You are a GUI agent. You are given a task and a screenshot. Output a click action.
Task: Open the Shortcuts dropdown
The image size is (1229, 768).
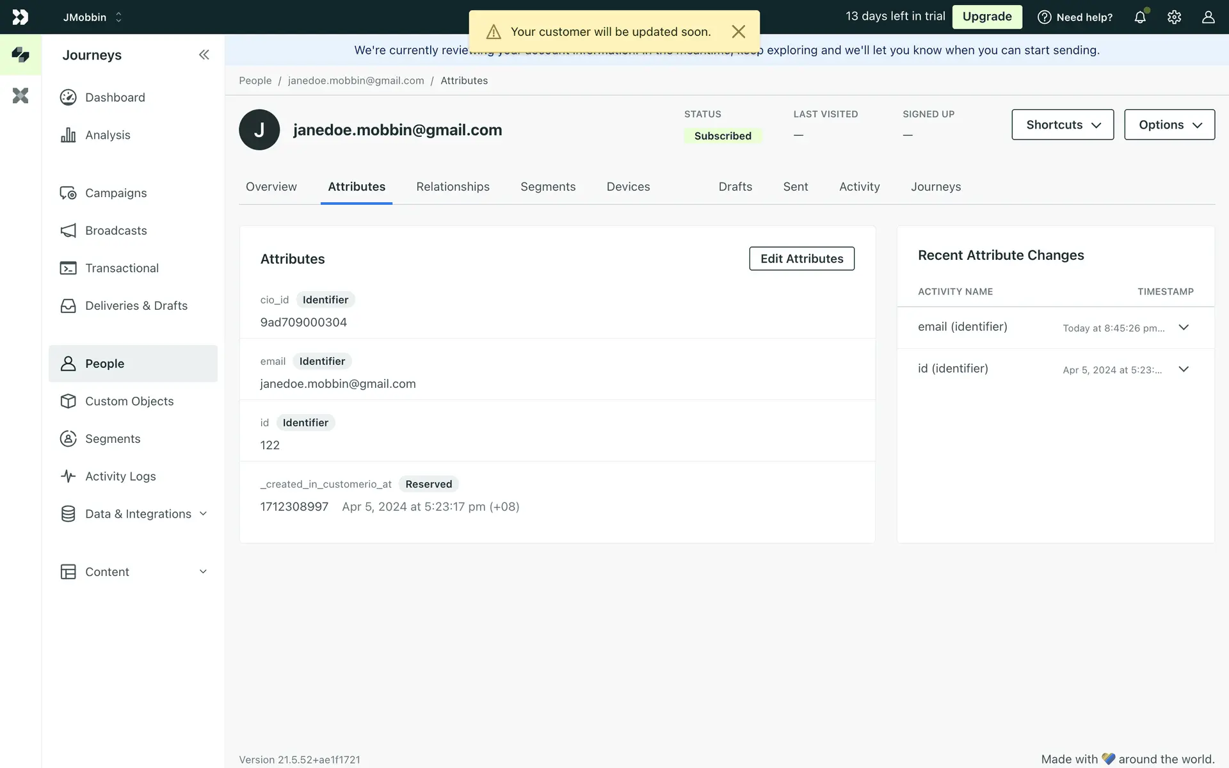(x=1063, y=125)
